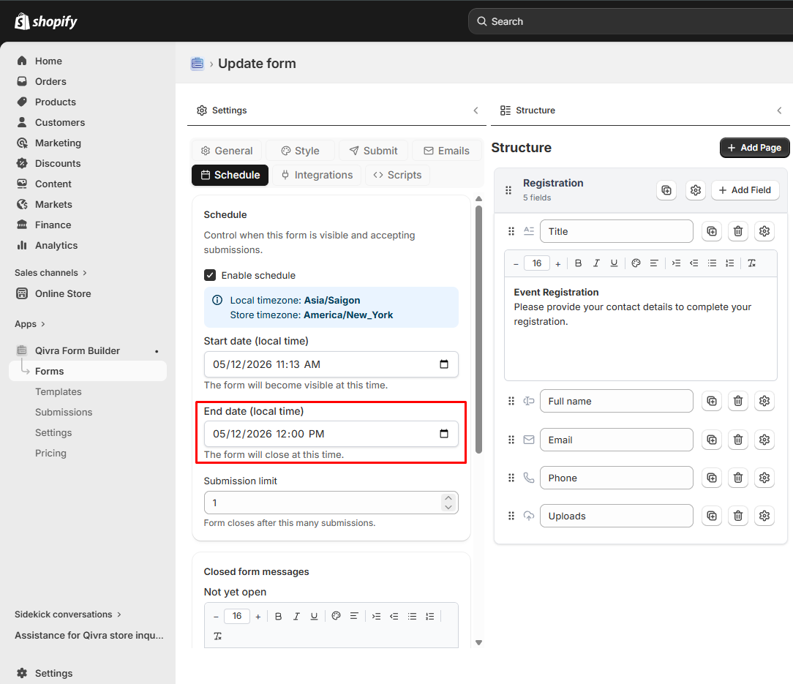
Task: Duplicate the Uploads field
Action: point(712,516)
